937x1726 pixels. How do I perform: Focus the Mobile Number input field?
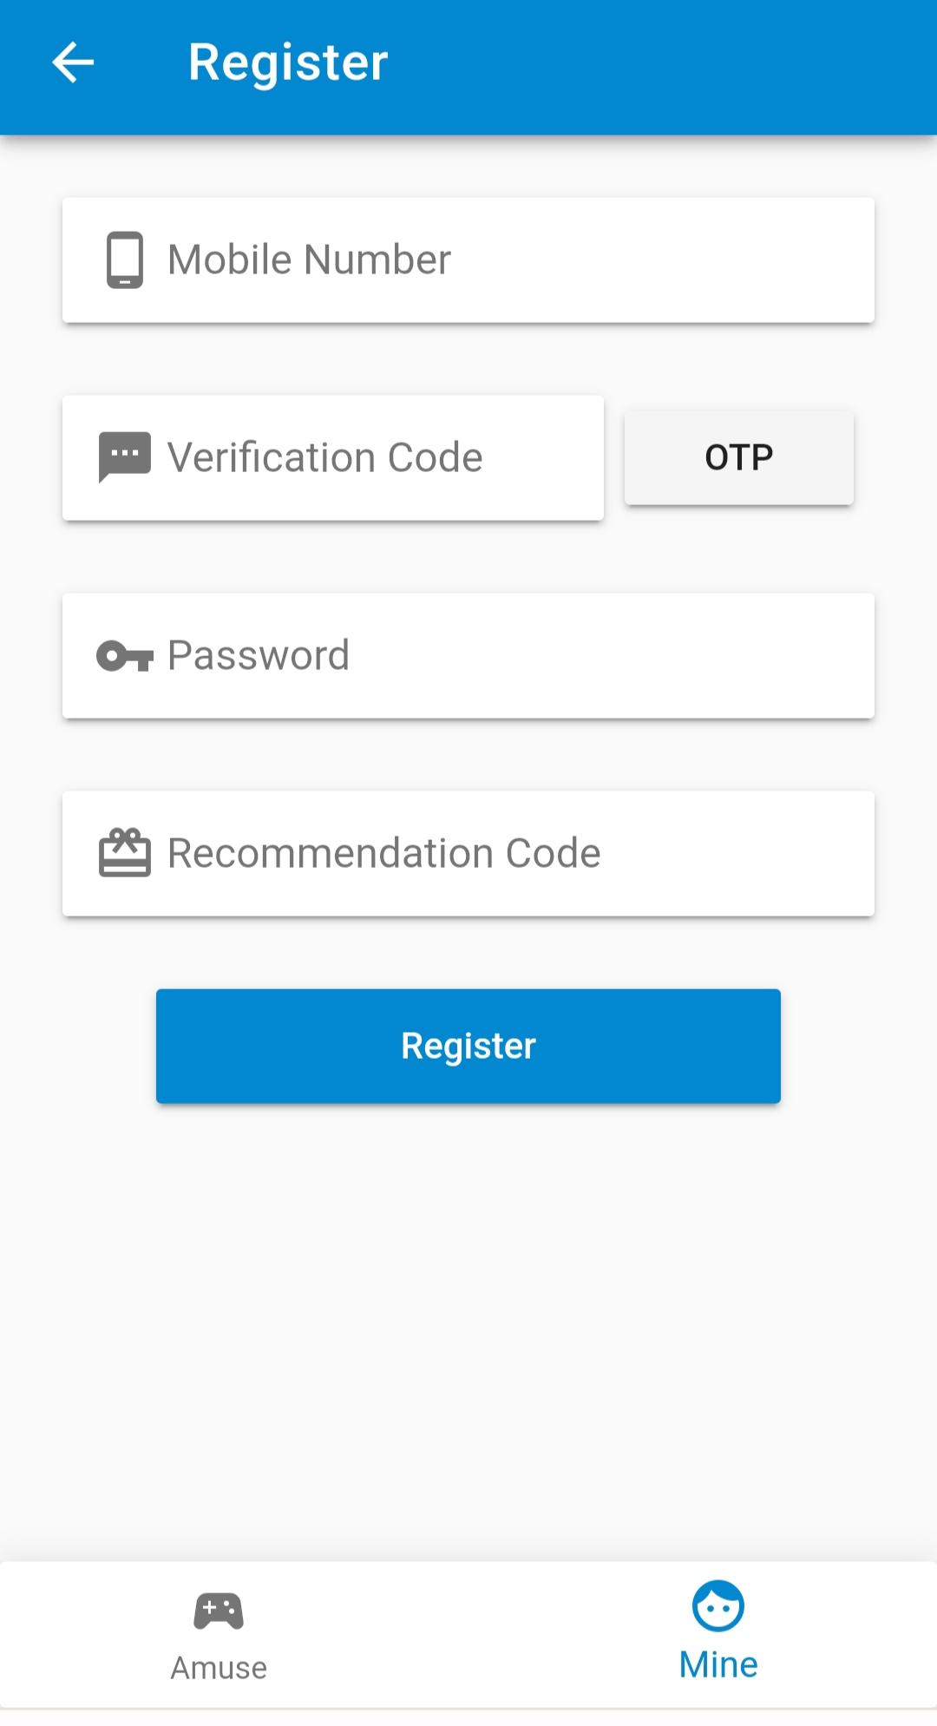coord(486,260)
